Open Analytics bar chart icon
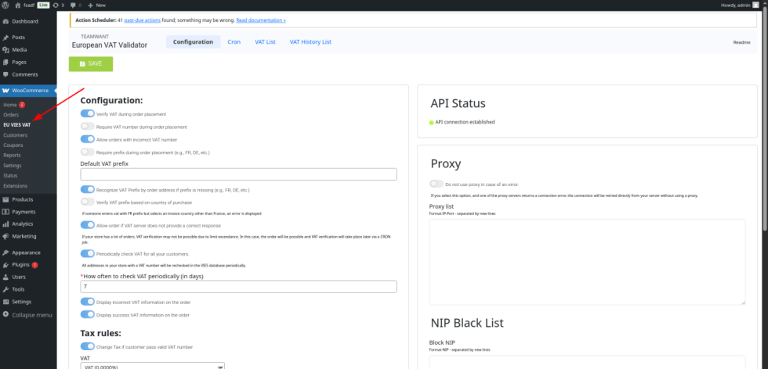The width and height of the screenshot is (768, 369). [6, 224]
